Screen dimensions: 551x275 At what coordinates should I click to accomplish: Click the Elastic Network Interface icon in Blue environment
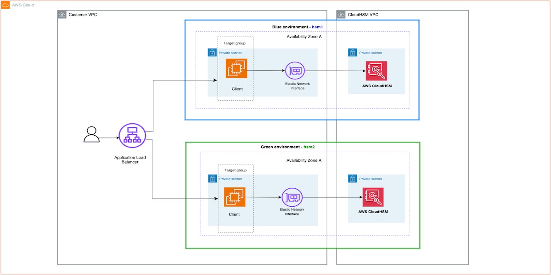[294, 70]
